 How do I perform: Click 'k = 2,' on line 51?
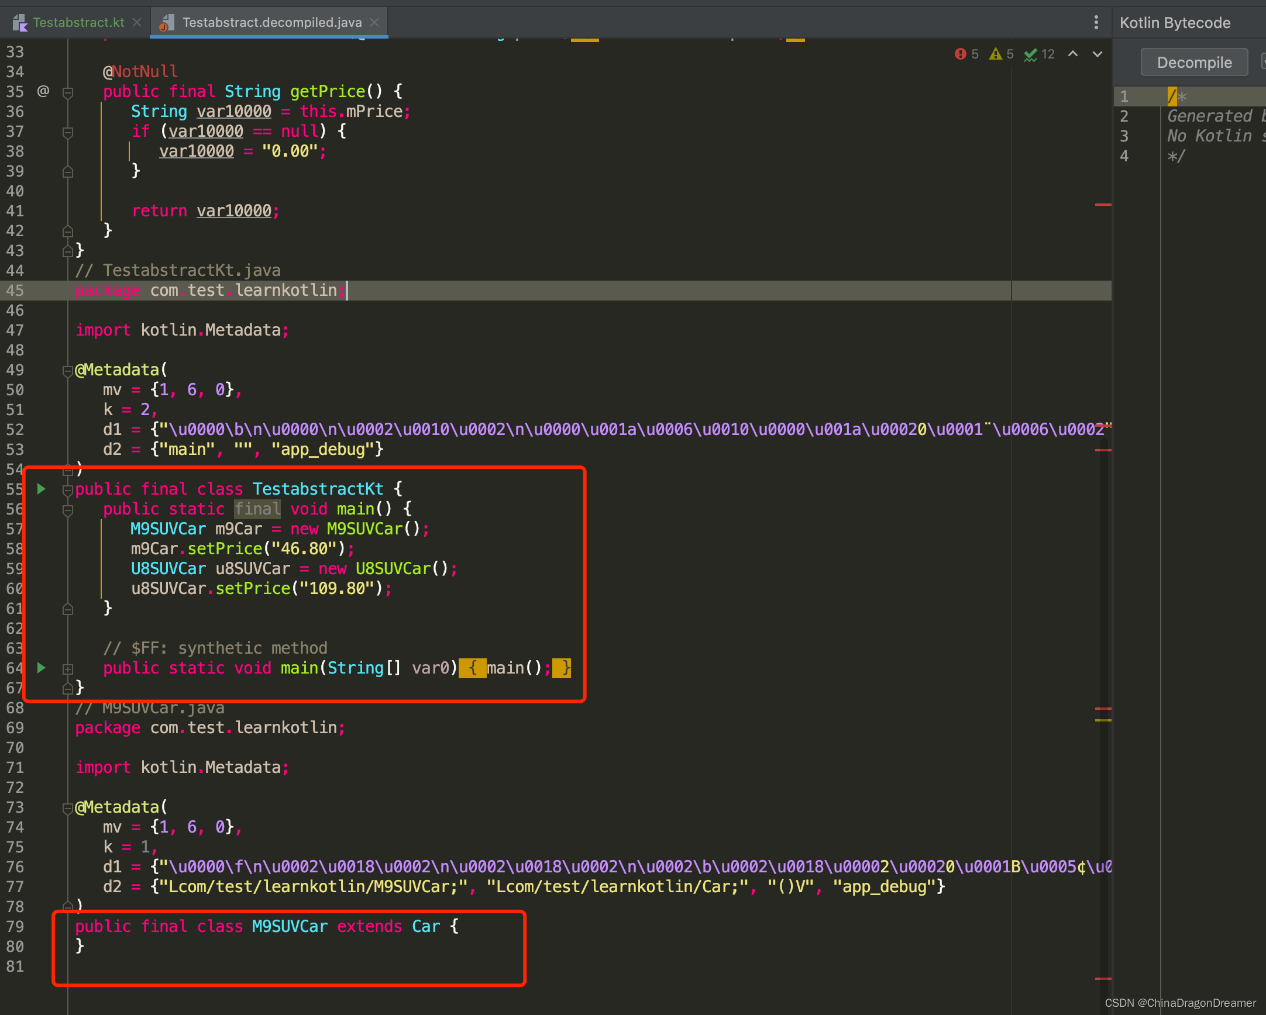pos(130,409)
